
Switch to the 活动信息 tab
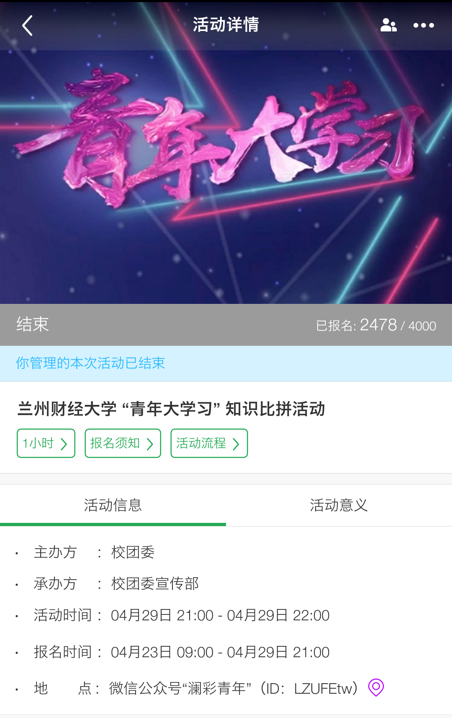[113, 505]
